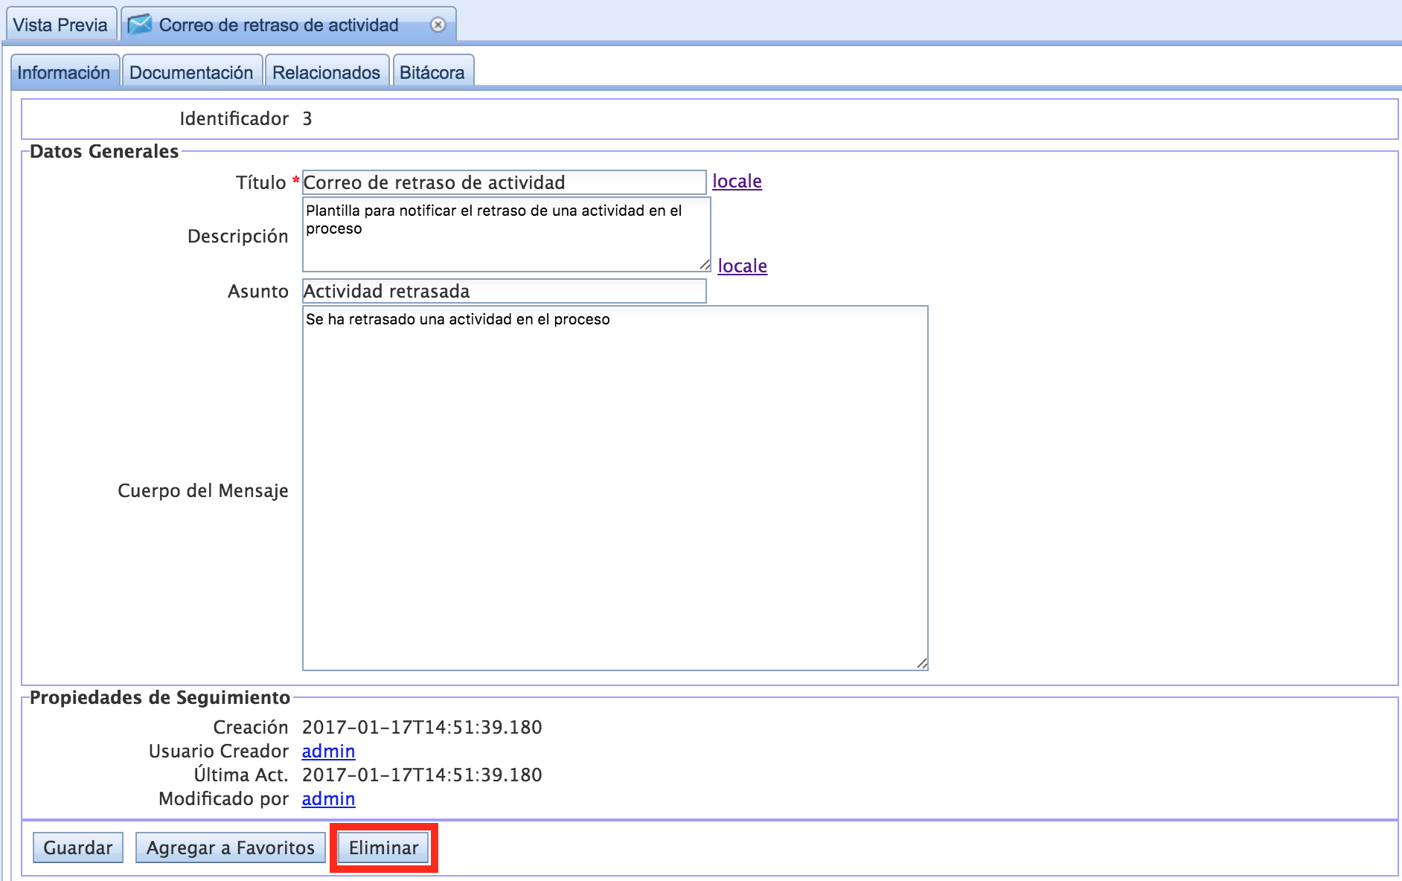Click the Datos Generales section heading

(x=104, y=151)
